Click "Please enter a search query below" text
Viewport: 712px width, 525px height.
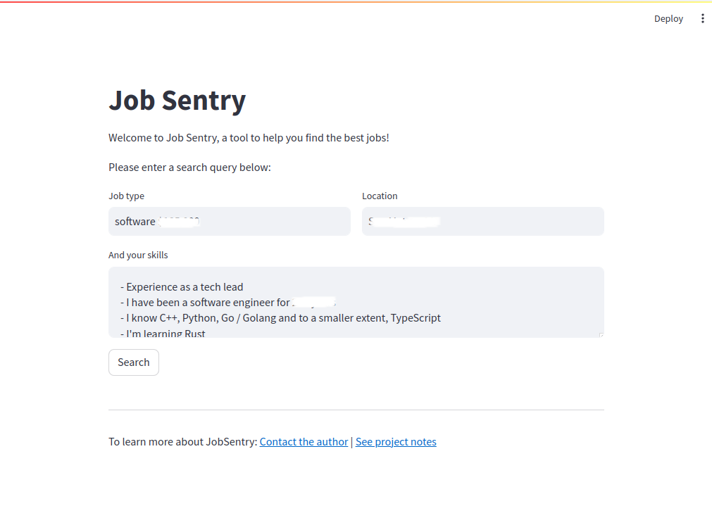pos(189,167)
